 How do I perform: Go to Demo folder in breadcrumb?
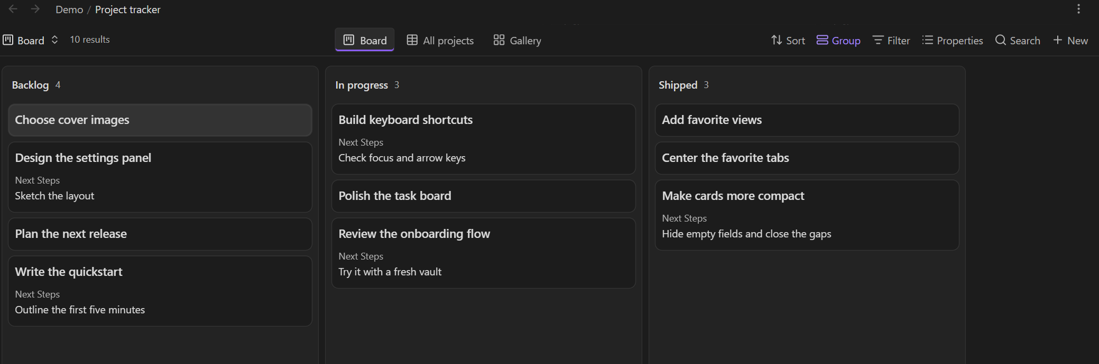point(69,9)
